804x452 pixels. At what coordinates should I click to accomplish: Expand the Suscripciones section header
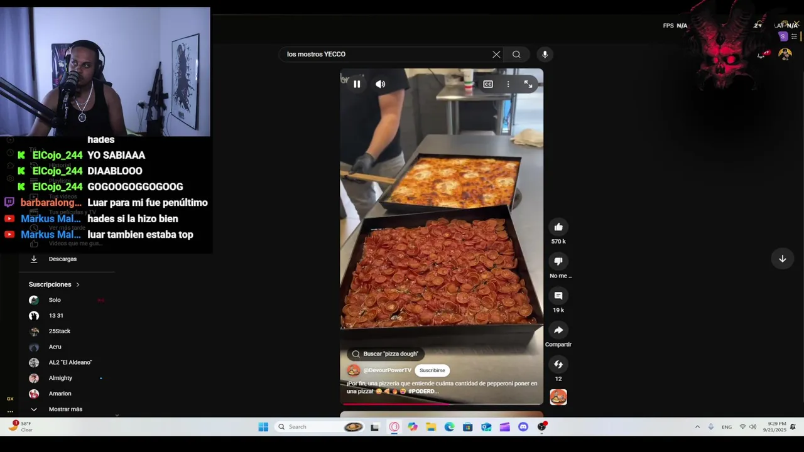point(55,284)
